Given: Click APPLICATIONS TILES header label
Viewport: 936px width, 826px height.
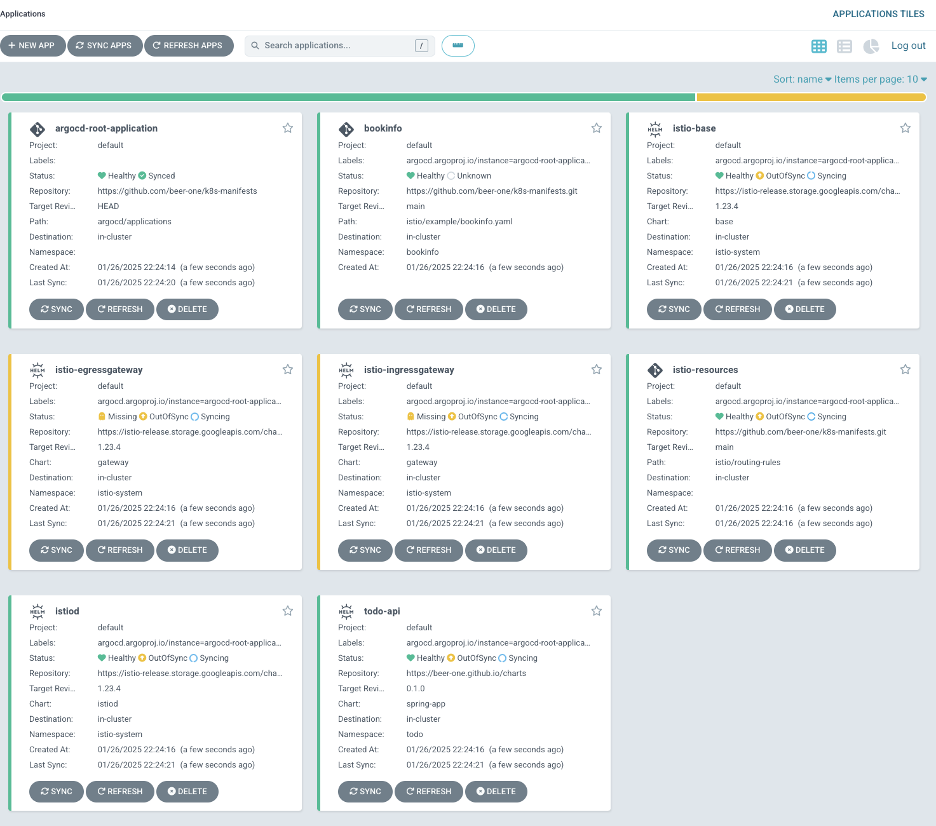Looking at the screenshot, I should click(879, 14).
